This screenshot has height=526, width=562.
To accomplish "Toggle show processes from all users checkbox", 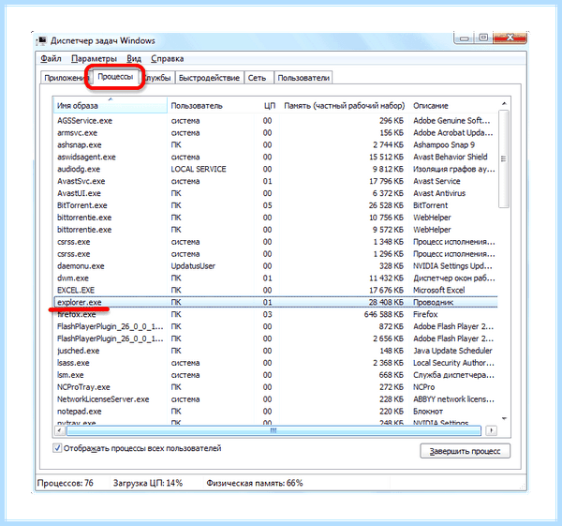I will 57,448.
